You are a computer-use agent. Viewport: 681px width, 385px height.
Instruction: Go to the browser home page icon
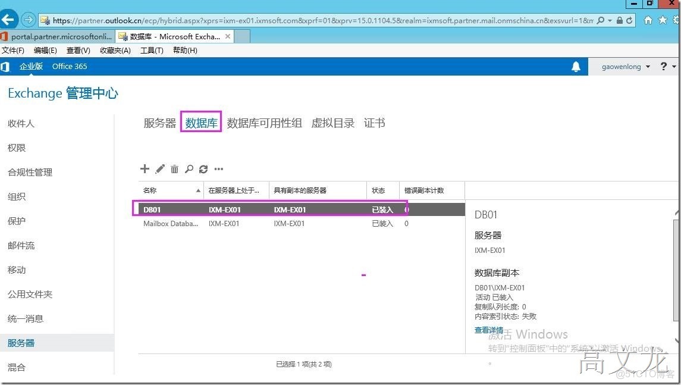pyautogui.click(x=648, y=19)
